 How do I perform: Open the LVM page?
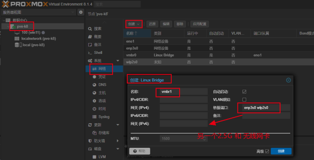(x=102, y=157)
